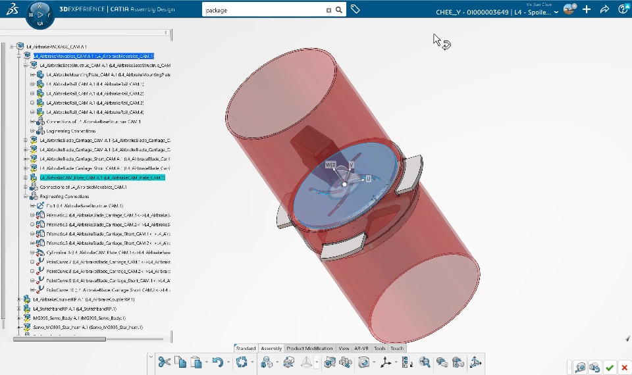The image size is (632, 375).
Task: Collapse the toolbar with the left chevron
Action: (151, 357)
